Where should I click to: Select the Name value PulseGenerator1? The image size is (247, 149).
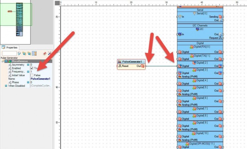41,79
